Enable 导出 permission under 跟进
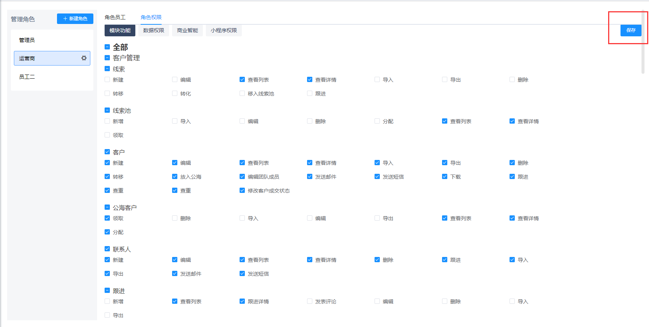 107,315
